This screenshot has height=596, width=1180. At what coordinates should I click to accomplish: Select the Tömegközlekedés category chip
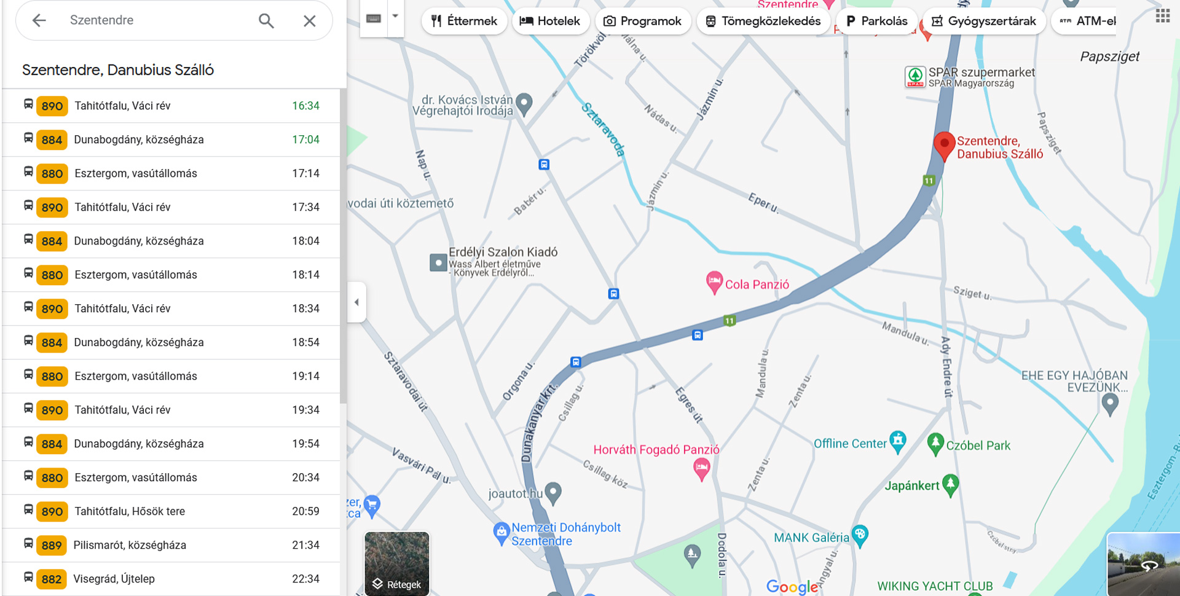[763, 21]
